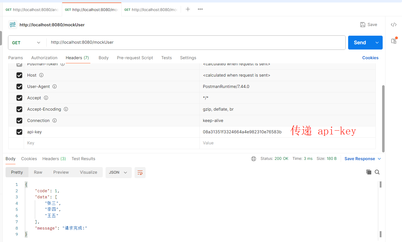Uncheck the Connection header checkbox
402x242 pixels.
pos(19,121)
